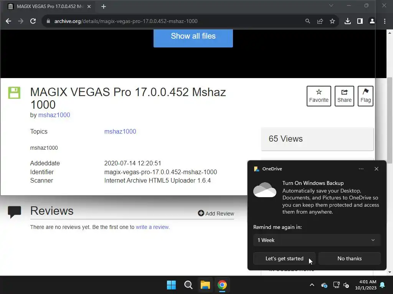The image size is (393, 294).
Task: Open network status tray icon
Action: [x=336, y=285]
